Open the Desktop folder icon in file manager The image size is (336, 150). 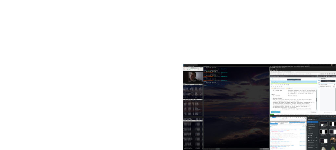[333, 141]
